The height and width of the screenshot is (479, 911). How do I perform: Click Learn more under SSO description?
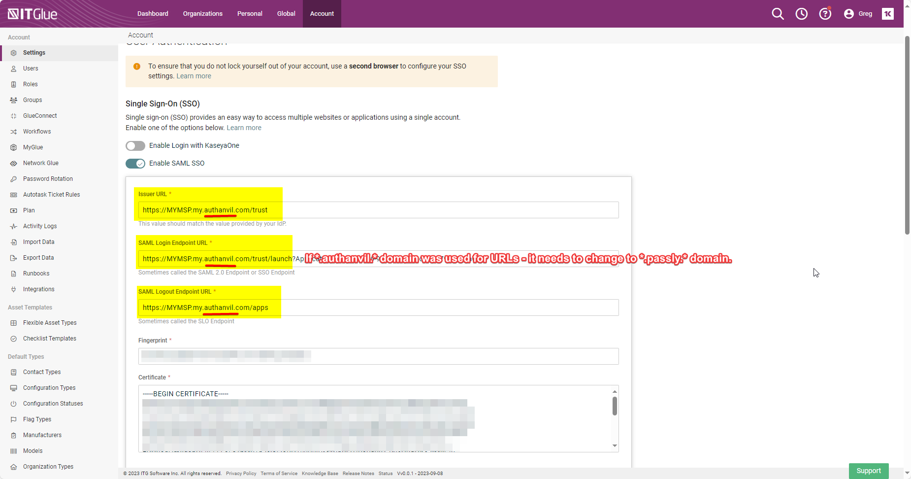pyautogui.click(x=244, y=128)
